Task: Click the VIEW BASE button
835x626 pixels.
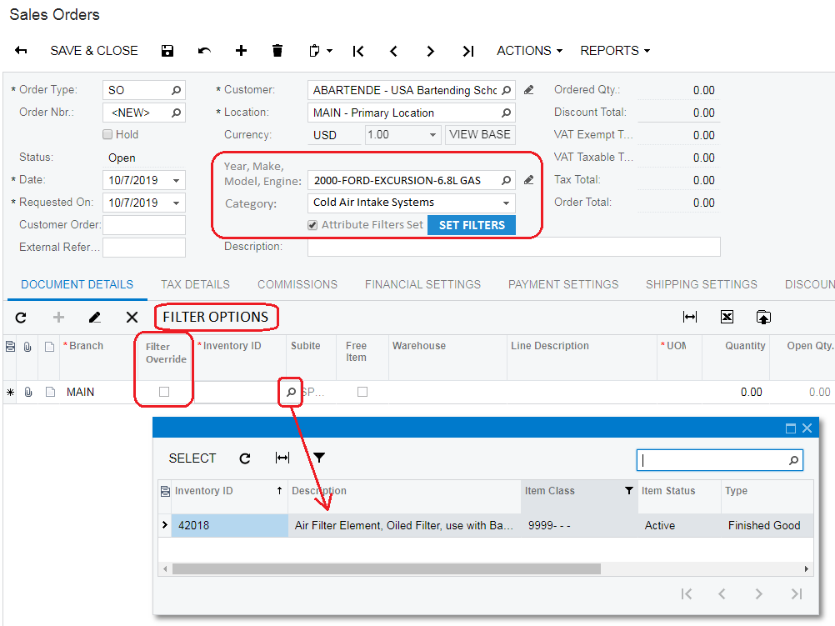Action: pyautogui.click(x=480, y=134)
